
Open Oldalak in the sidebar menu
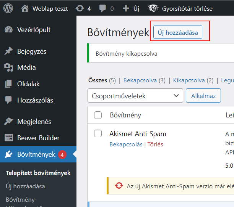(29, 84)
